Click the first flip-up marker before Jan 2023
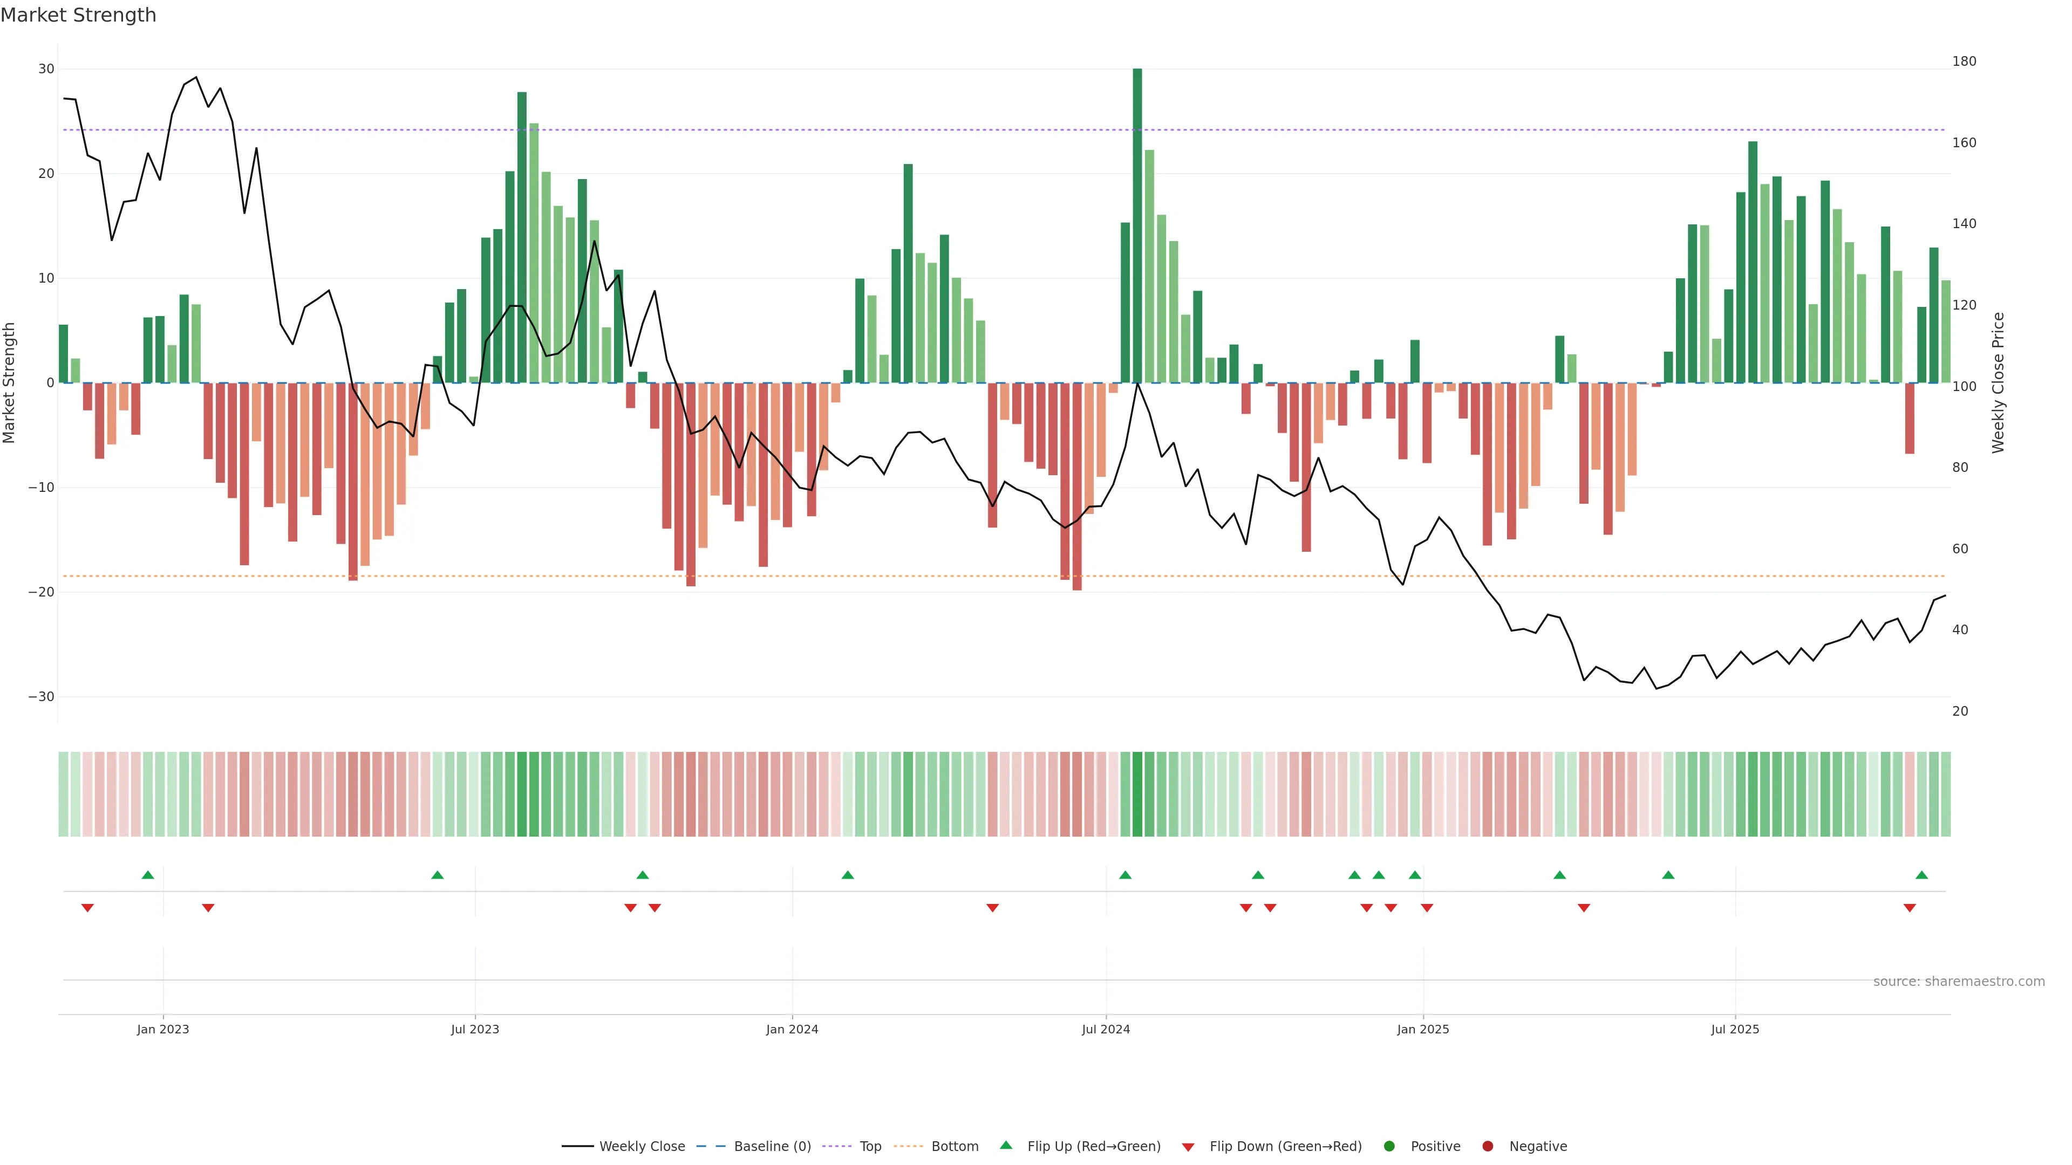 coord(148,875)
